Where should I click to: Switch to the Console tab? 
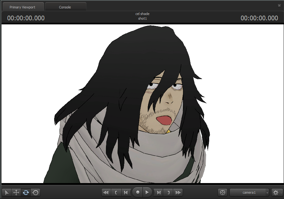(65, 7)
